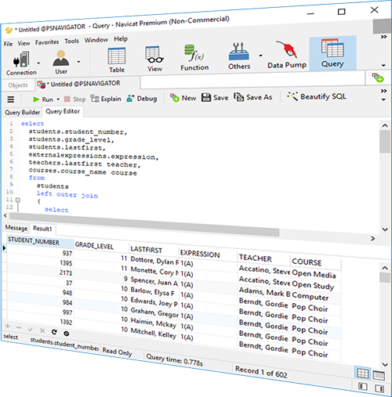Open the hamburger menu in query toolbar
392x397 pixels.
[11, 99]
